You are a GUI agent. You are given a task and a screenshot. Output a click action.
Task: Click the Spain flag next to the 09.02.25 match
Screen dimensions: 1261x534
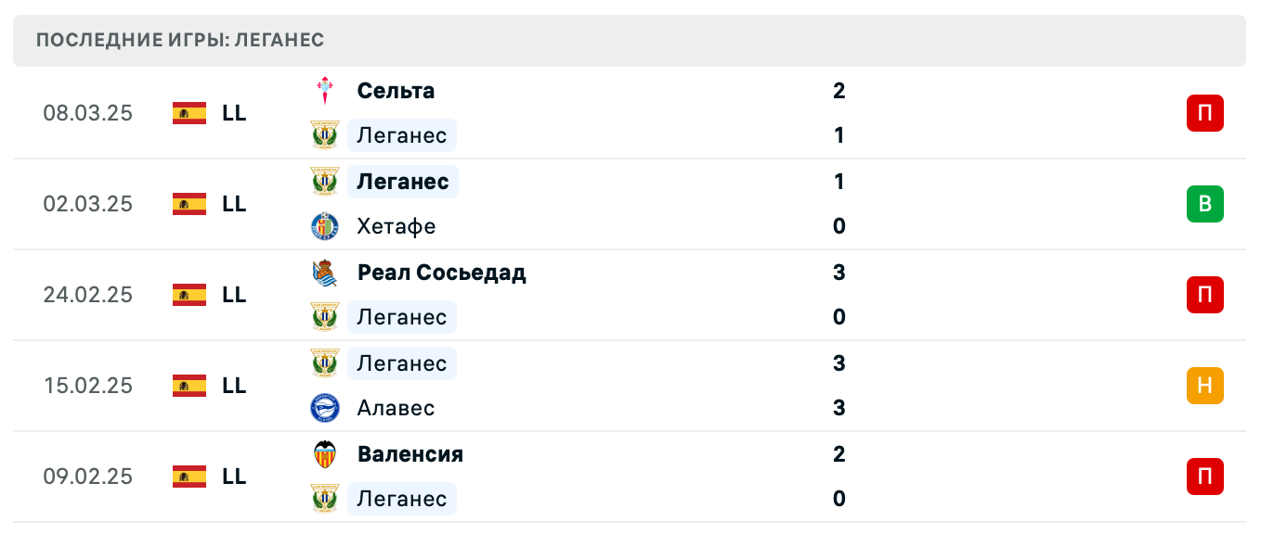tap(188, 477)
